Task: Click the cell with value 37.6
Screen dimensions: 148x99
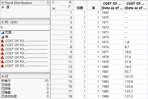Action: pos(136,57)
